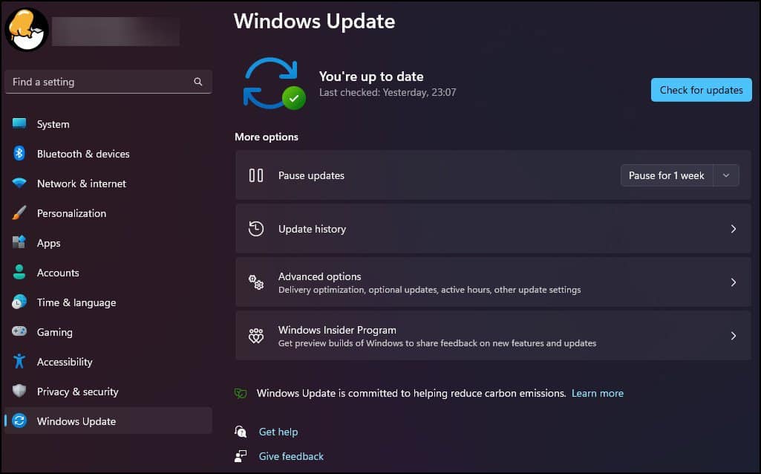The width and height of the screenshot is (761, 474).
Task: Click the You're up to date status text
Action: pos(371,77)
